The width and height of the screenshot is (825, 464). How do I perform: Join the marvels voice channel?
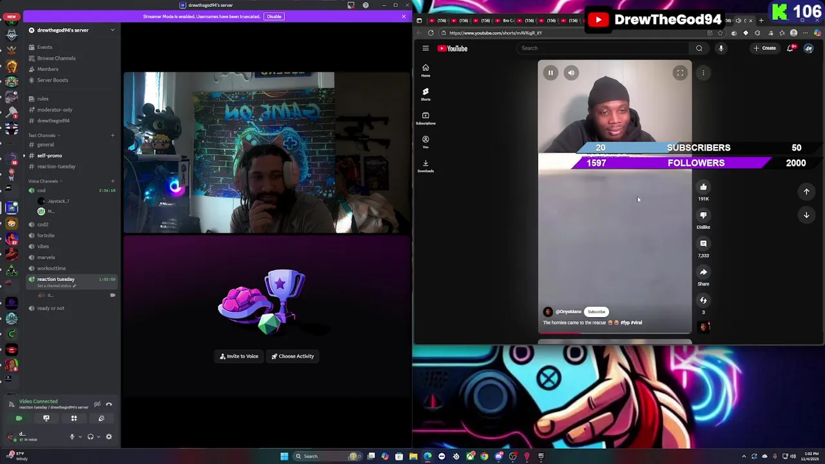pyautogui.click(x=46, y=257)
